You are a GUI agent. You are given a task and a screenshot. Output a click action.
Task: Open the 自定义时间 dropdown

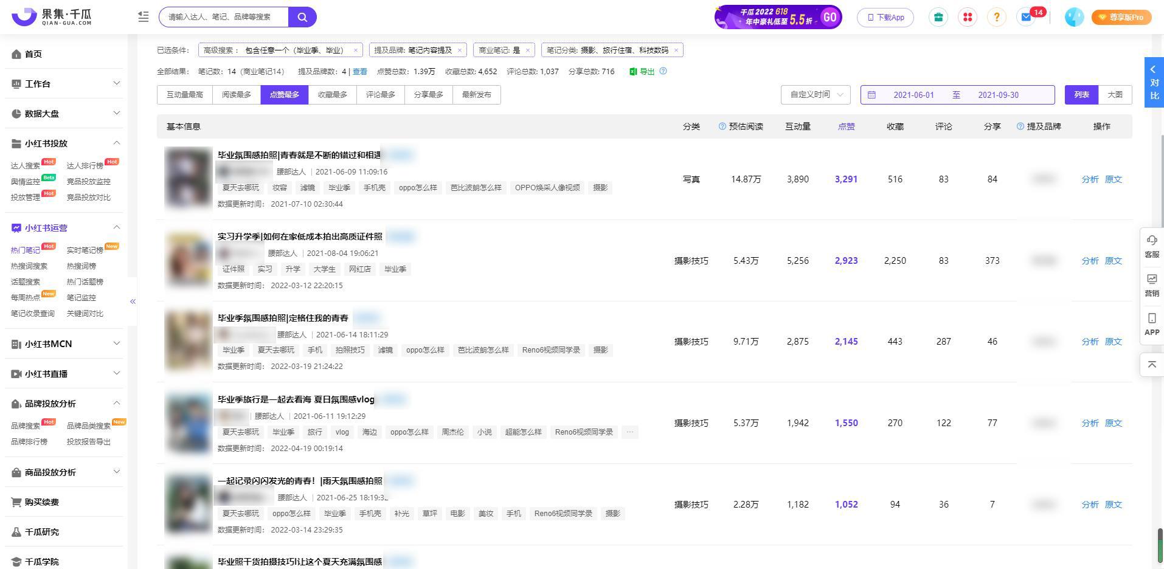(816, 95)
